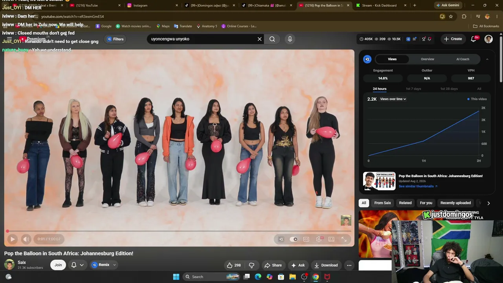This screenshot has height=283, width=503.
Task: Submit the YouTube search
Action: pos(272,39)
